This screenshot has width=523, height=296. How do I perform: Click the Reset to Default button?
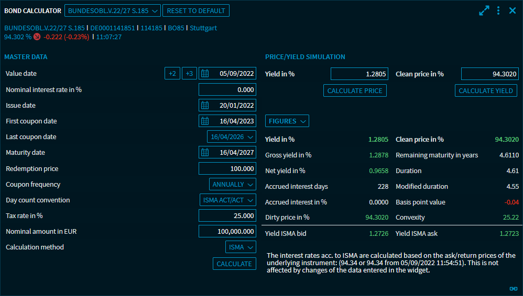196,10
